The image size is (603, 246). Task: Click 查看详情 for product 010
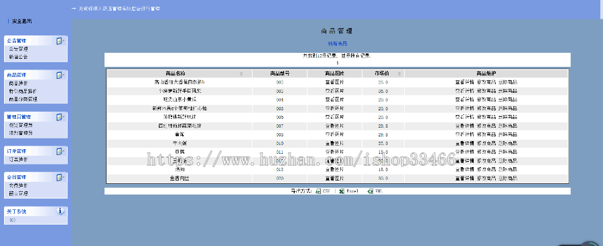tap(464, 143)
